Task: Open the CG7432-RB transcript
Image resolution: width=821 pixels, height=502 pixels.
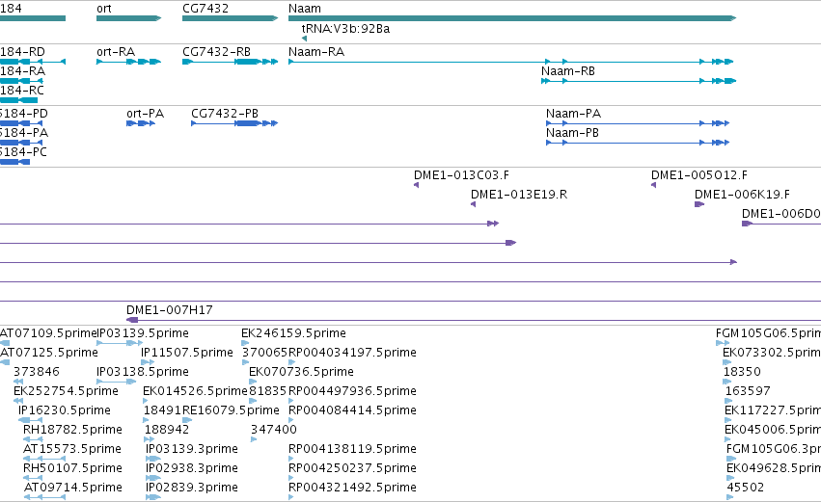Action: tap(216, 52)
